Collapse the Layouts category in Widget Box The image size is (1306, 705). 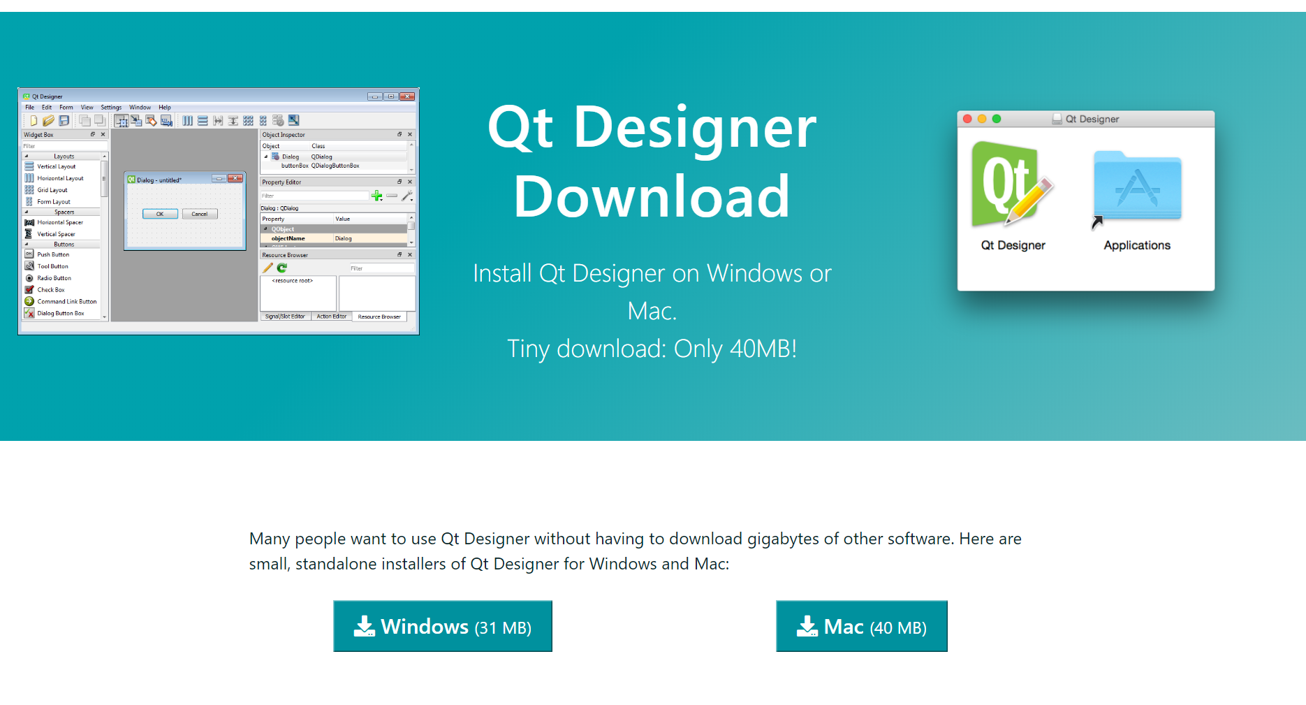tap(27, 157)
